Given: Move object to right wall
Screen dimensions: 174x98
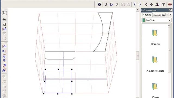Looking at the screenshot, I should pos(4,51).
